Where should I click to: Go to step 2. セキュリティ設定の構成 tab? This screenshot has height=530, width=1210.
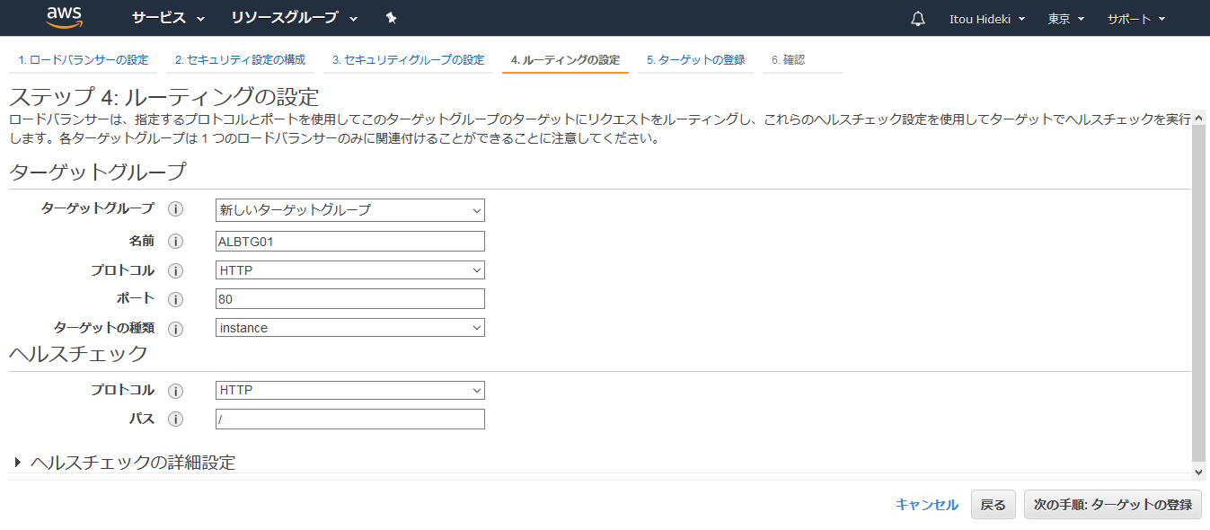pyautogui.click(x=240, y=60)
